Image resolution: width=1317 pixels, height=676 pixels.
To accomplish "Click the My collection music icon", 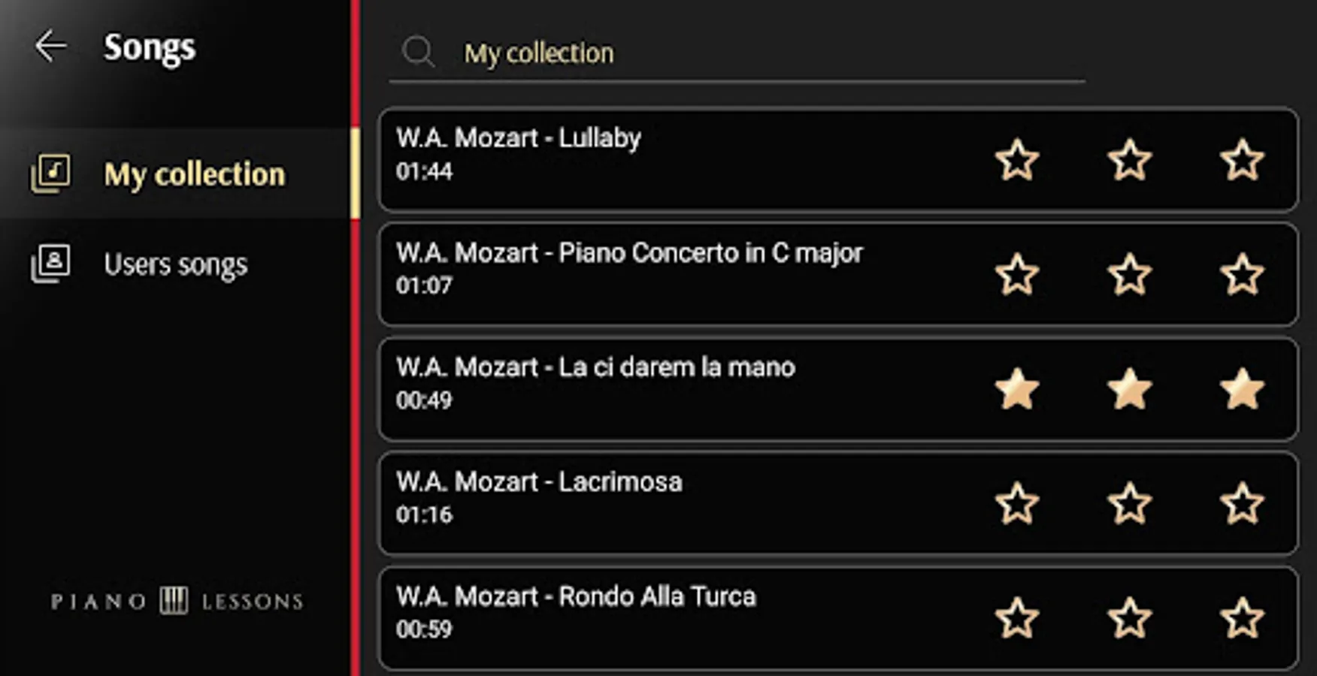I will pyautogui.click(x=50, y=174).
